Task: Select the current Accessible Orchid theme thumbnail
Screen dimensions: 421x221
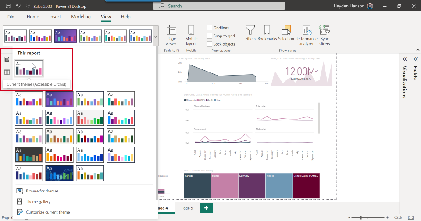Action: [29, 68]
